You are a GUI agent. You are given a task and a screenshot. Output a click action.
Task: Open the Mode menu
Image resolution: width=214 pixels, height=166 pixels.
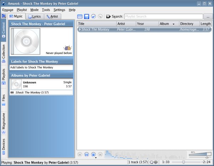(x=34, y=10)
